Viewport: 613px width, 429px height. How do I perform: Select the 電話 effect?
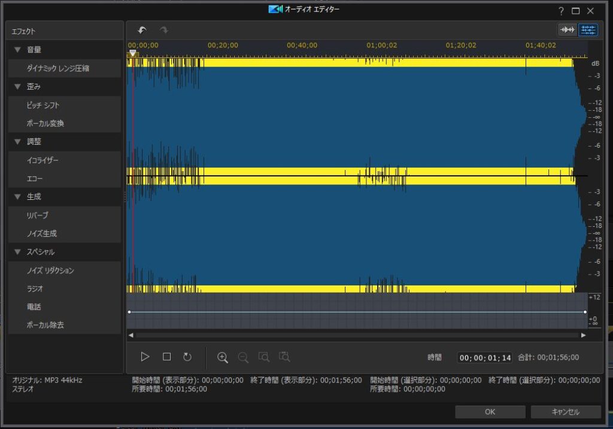[65, 307]
